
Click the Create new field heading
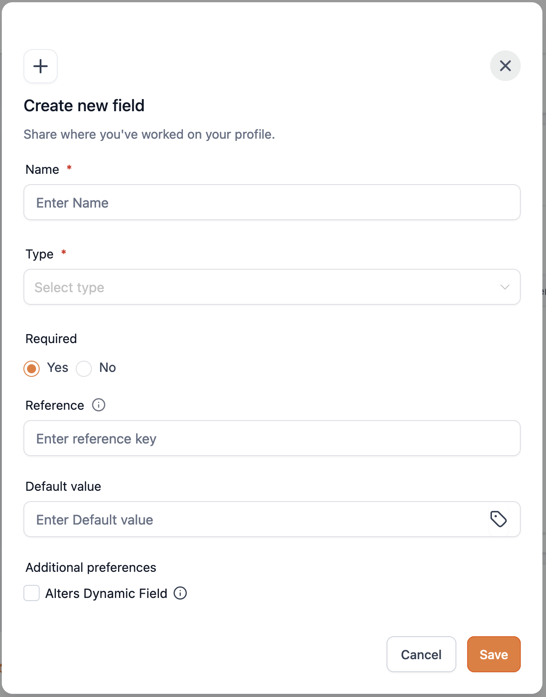(x=84, y=106)
